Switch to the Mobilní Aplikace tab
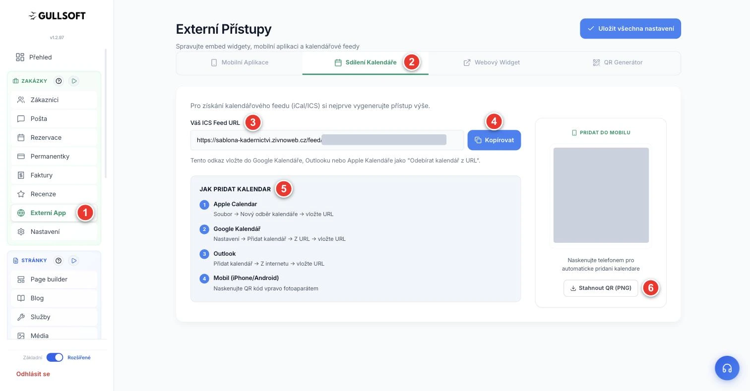Image resolution: width=750 pixels, height=391 pixels. point(239,62)
